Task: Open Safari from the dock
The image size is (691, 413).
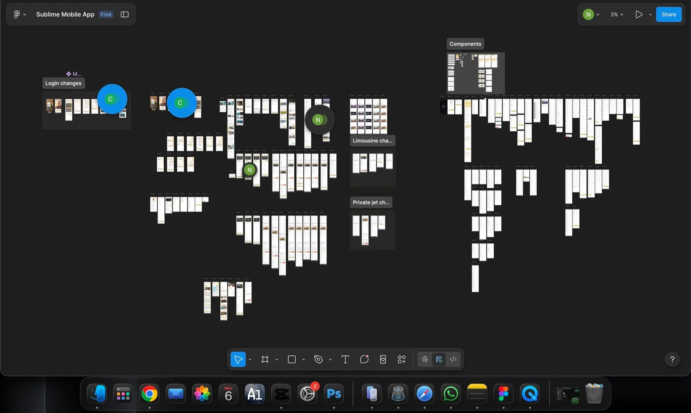Action: pos(425,394)
